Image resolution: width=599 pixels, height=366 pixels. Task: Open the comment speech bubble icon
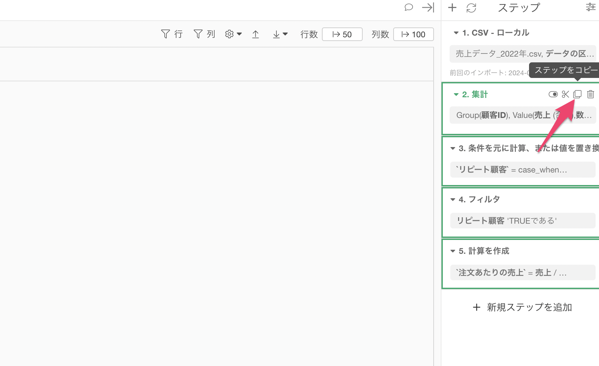pos(409,7)
